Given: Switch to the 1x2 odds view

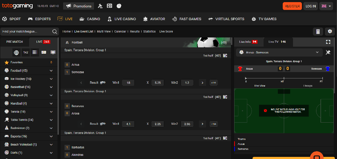Looking at the screenshot, I should [x=26, y=52].
